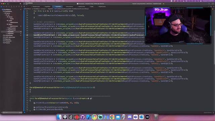
Task: Open Google Chrome from the Dock
Action: click(112, 117)
